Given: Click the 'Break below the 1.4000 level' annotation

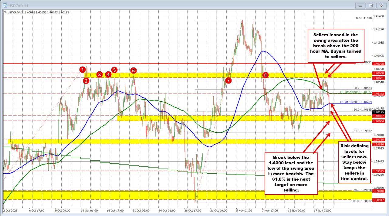Looking at the screenshot, I should (291, 174).
